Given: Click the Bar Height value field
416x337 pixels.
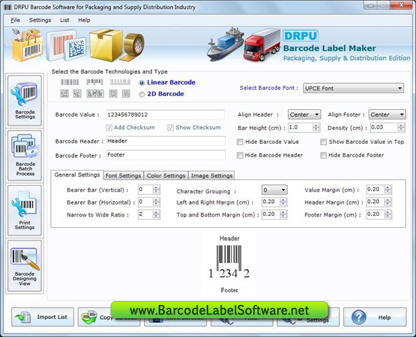Looking at the screenshot, I should [x=300, y=127].
